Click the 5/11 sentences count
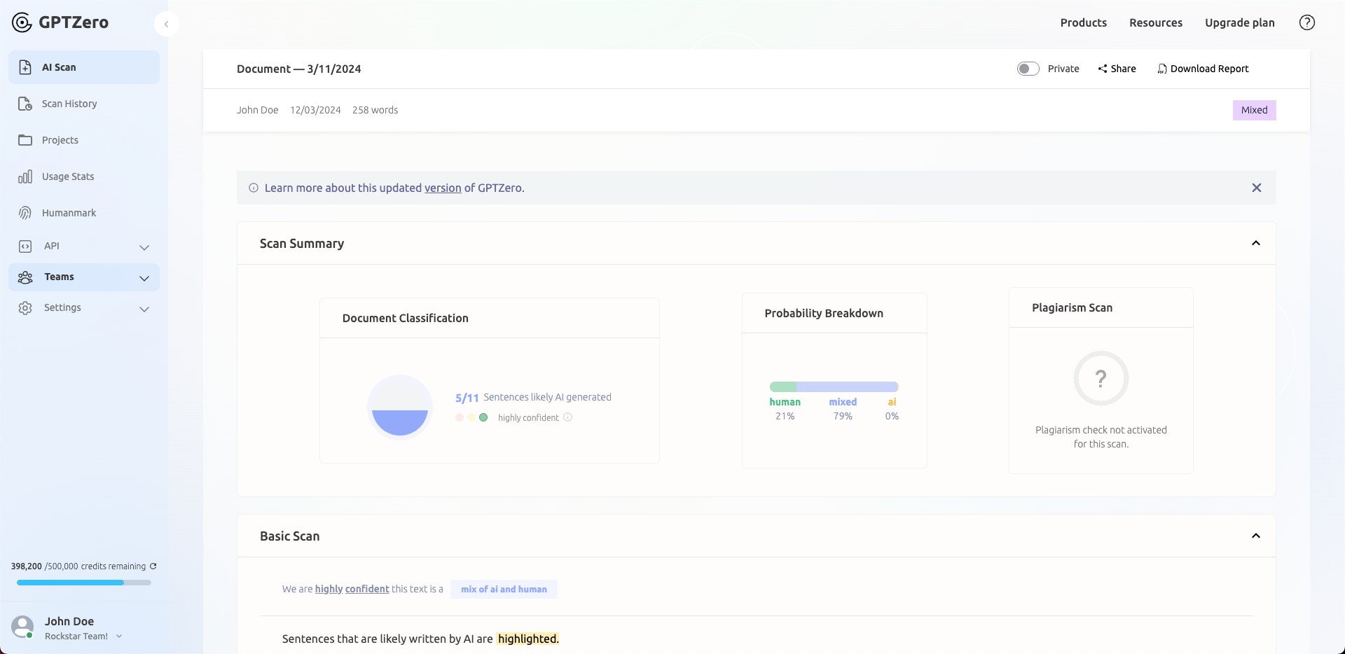 pyautogui.click(x=467, y=398)
